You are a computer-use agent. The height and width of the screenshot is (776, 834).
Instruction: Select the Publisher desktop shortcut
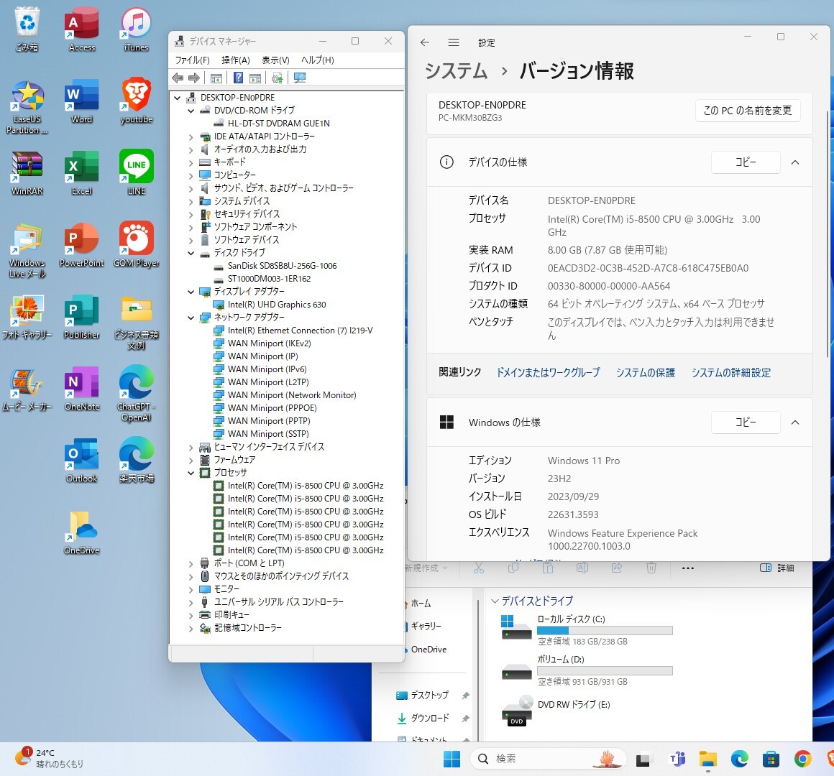(81, 317)
